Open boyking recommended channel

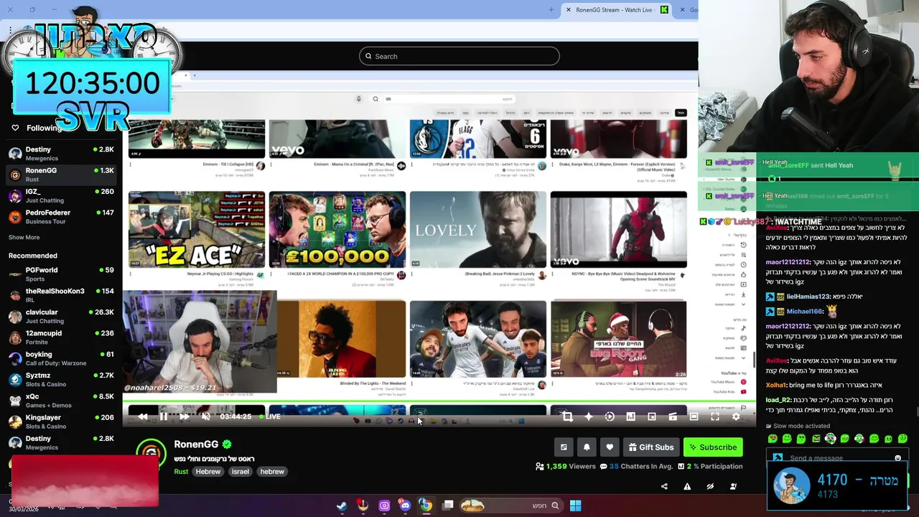(61, 358)
